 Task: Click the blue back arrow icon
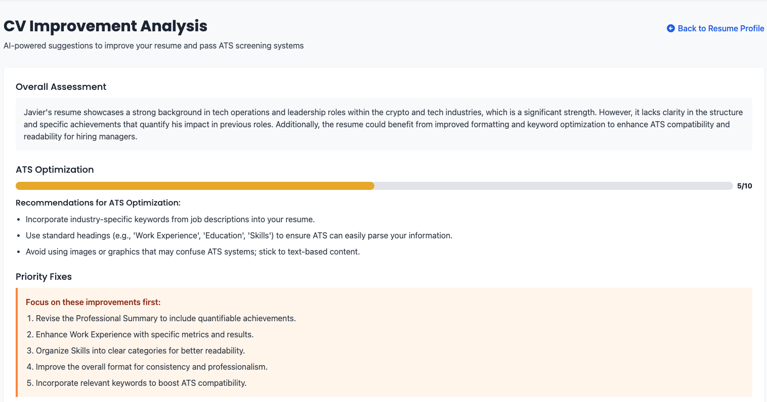click(x=670, y=28)
